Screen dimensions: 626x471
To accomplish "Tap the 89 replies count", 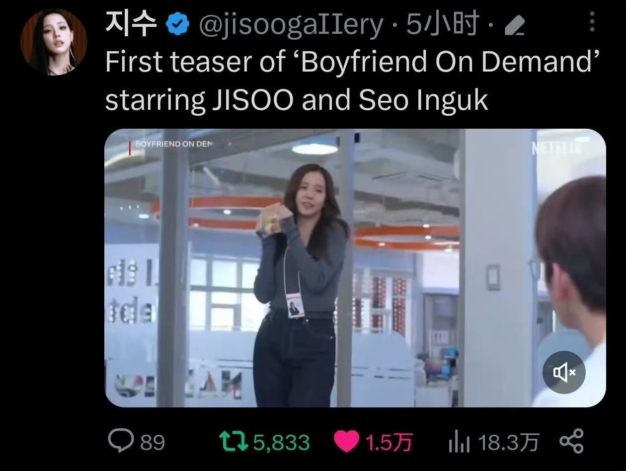I will click(152, 442).
